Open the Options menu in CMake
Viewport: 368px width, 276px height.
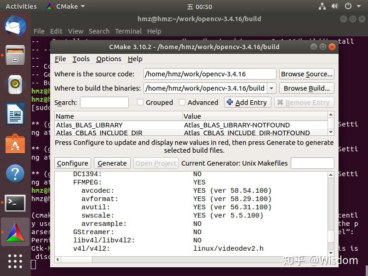click(109, 59)
